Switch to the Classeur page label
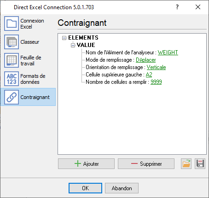 [30, 42]
